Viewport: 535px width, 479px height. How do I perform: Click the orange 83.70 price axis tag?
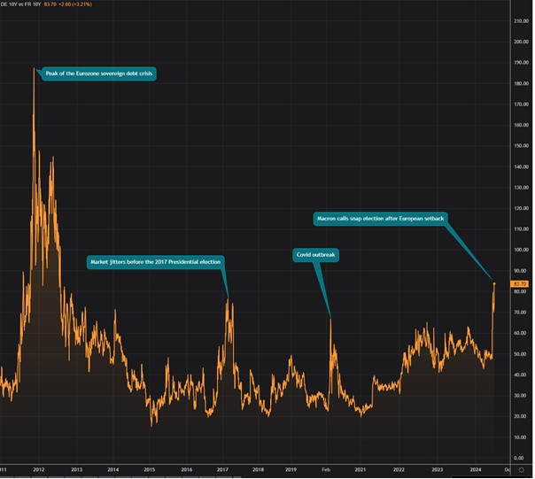(x=521, y=283)
